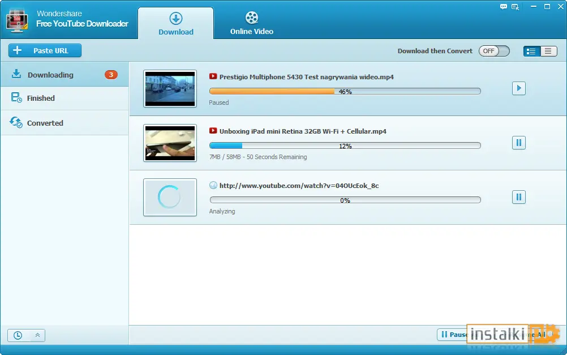Click the Downloading download-arrow icon
The image size is (567, 355).
(16, 74)
